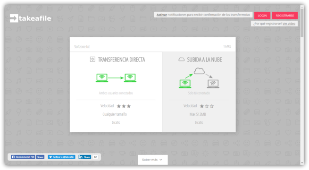Click the REGISTRARSE button
Screen dimensions: 309x170
click(x=285, y=16)
